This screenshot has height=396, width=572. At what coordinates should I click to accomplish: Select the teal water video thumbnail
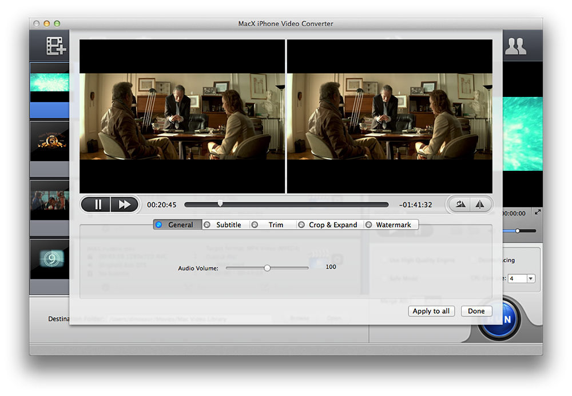pyautogui.click(x=50, y=82)
